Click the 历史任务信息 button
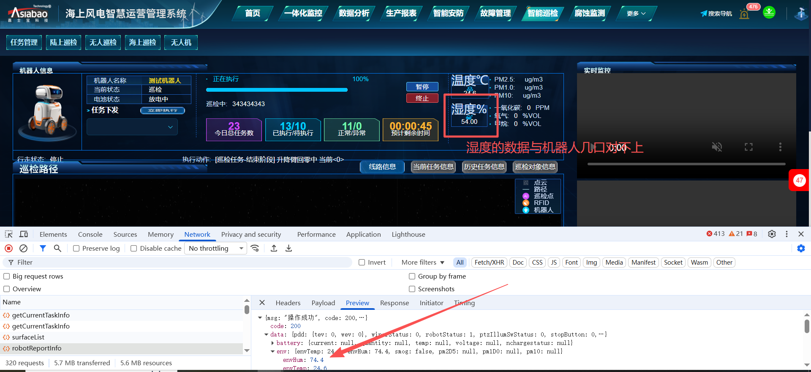The image size is (811, 372). pyautogui.click(x=484, y=167)
